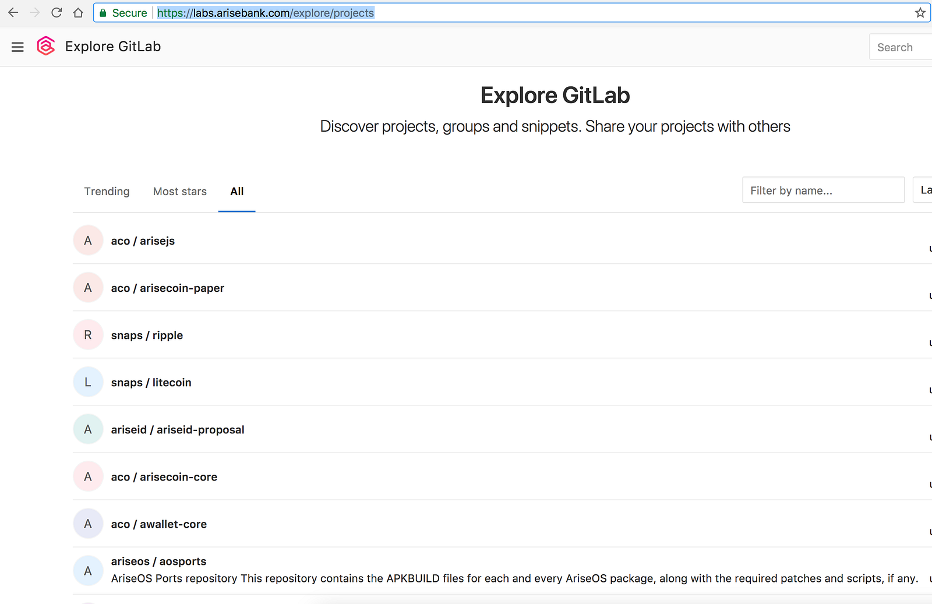
Task: Click the aosports repository description text
Action: pyautogui.click(x=514, y=578)
